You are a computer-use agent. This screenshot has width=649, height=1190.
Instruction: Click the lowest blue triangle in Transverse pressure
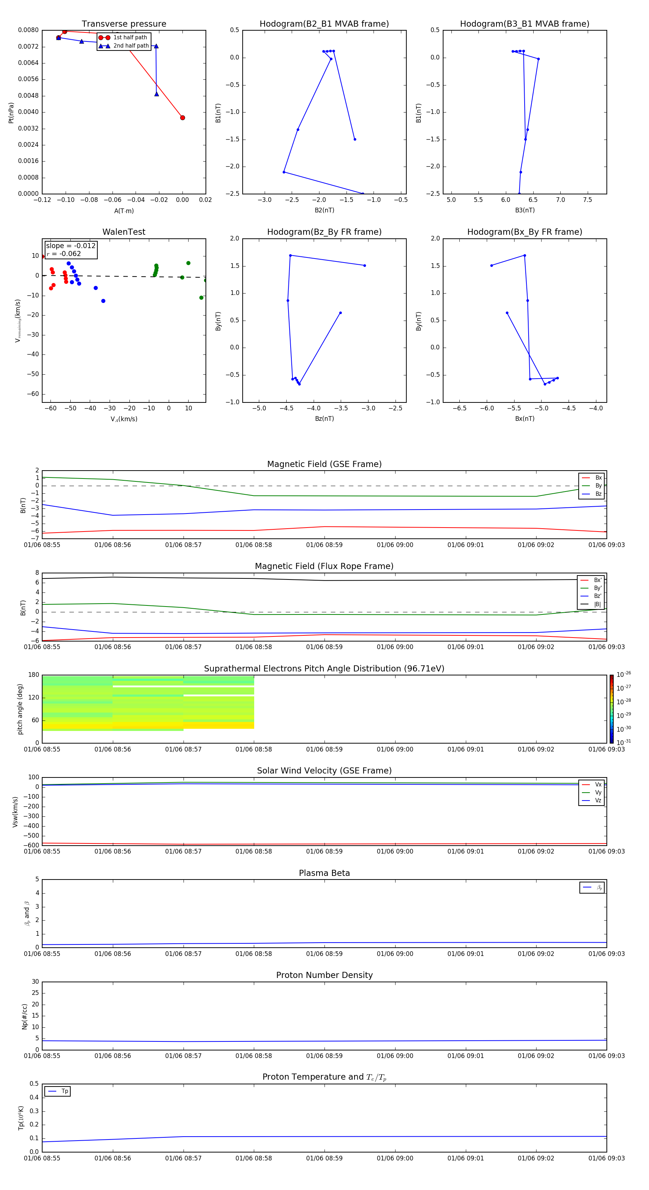pyautogui.click(x=156, y=94)
